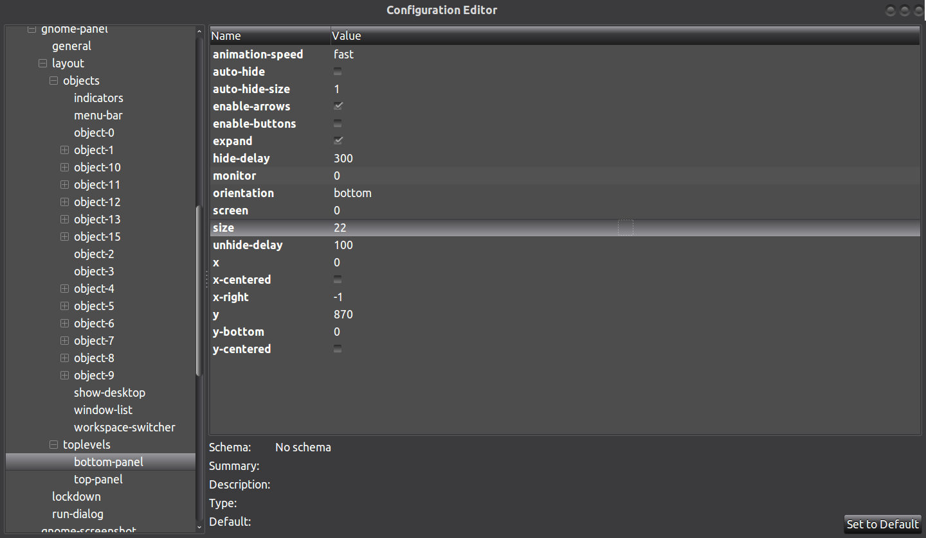Expand the object-9 node
This screenshot has width=926, height=538.
pos(64,376)
